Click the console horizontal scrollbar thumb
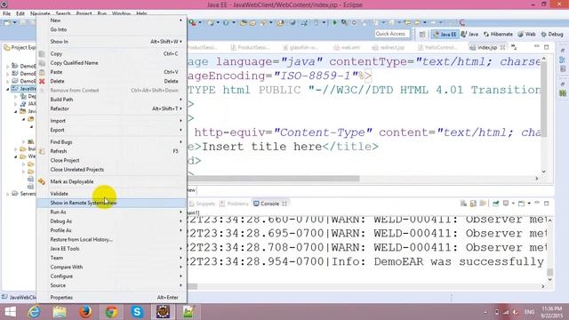This screenshot has width=569, height=320. (192, 286)
